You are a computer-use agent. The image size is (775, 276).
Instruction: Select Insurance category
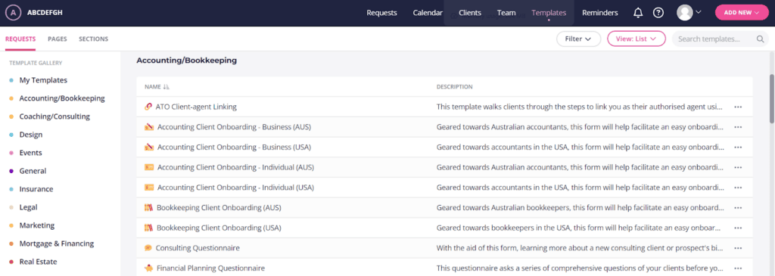pyautogui.click(x=36, y=189)
